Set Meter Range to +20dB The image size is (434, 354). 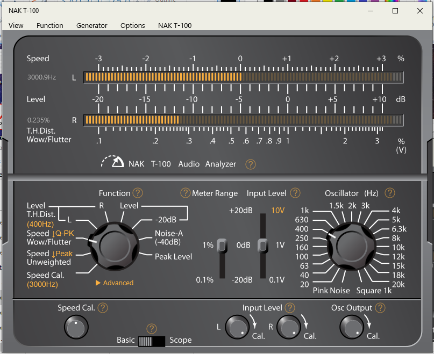241,211
